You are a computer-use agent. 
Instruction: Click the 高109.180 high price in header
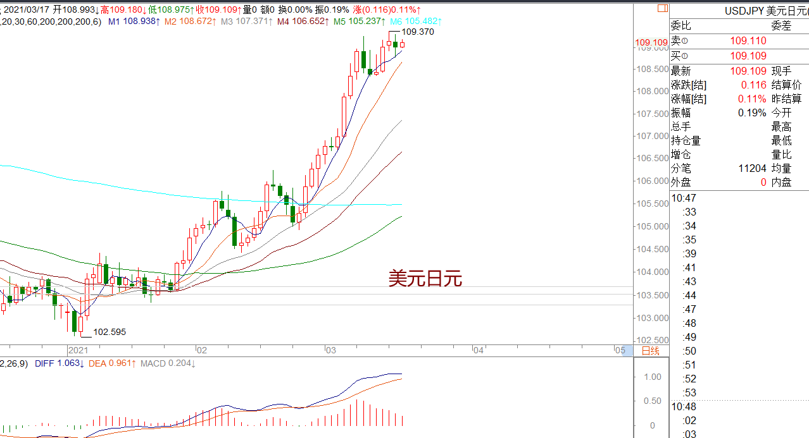pyautogui.click(x=123, y=10)
